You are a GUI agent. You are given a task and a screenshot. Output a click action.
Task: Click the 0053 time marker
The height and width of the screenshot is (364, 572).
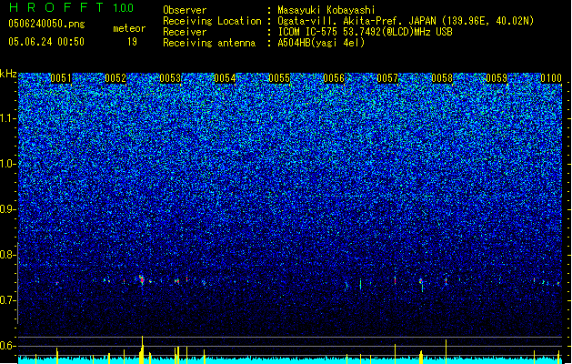170,78
